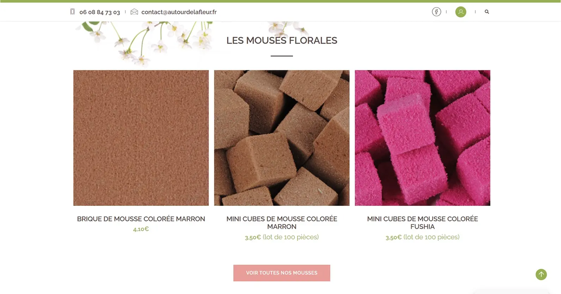561x294 pixels.
Task: Click the green back-to-top arrow
Action: (541, 274)
